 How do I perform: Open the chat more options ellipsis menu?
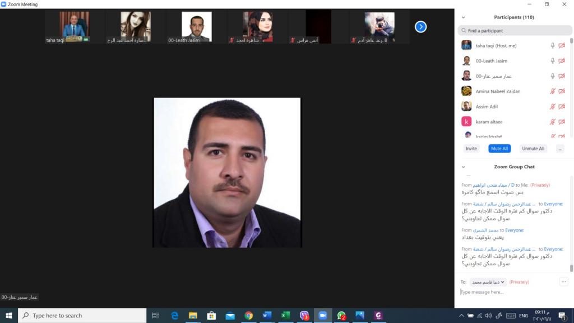(x=564, y=282)
